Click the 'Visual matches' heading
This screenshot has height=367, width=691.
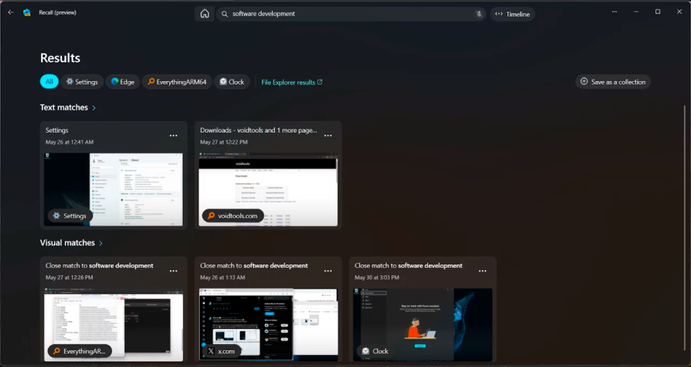coord(67,243)
